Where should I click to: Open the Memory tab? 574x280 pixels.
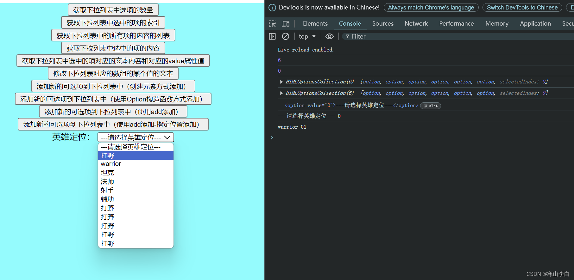click(x=497, y=24)
